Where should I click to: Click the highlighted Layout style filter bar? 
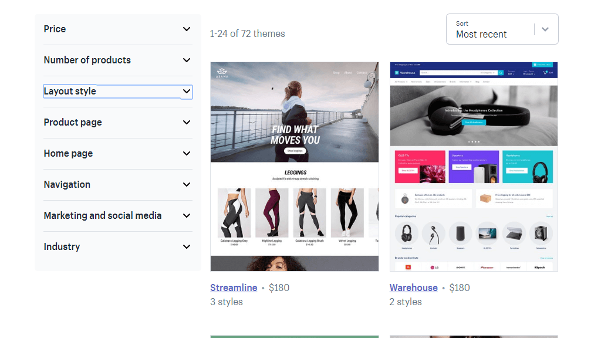[117, 91]
